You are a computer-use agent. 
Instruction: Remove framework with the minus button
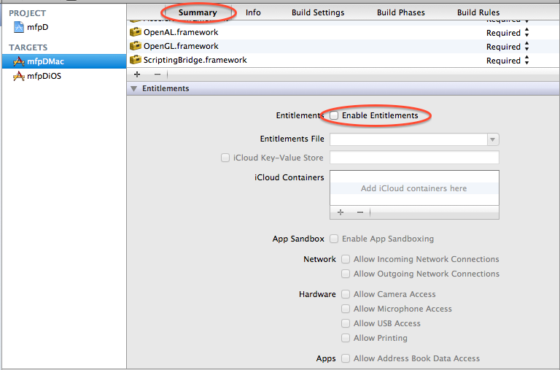click(157, 74)
